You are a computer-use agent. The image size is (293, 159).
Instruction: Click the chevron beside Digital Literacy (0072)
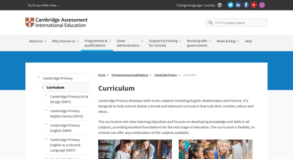tap(46, 110)
